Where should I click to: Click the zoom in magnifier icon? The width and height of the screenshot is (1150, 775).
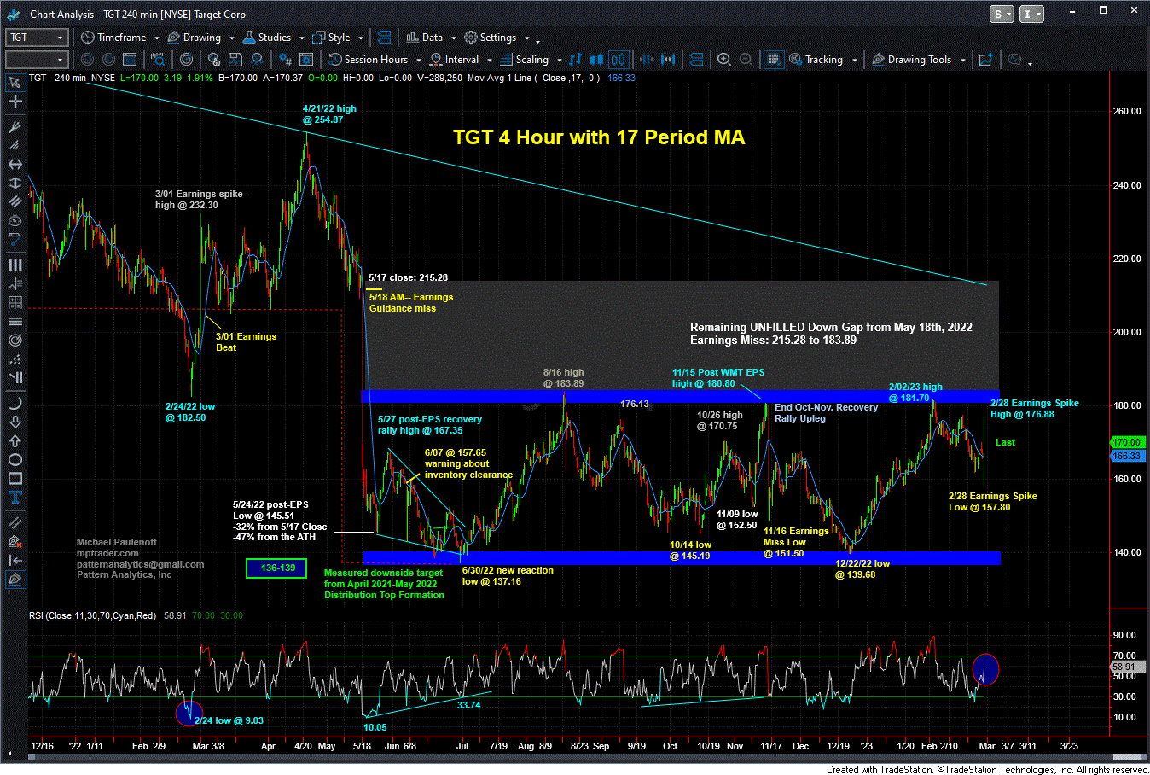724,60
